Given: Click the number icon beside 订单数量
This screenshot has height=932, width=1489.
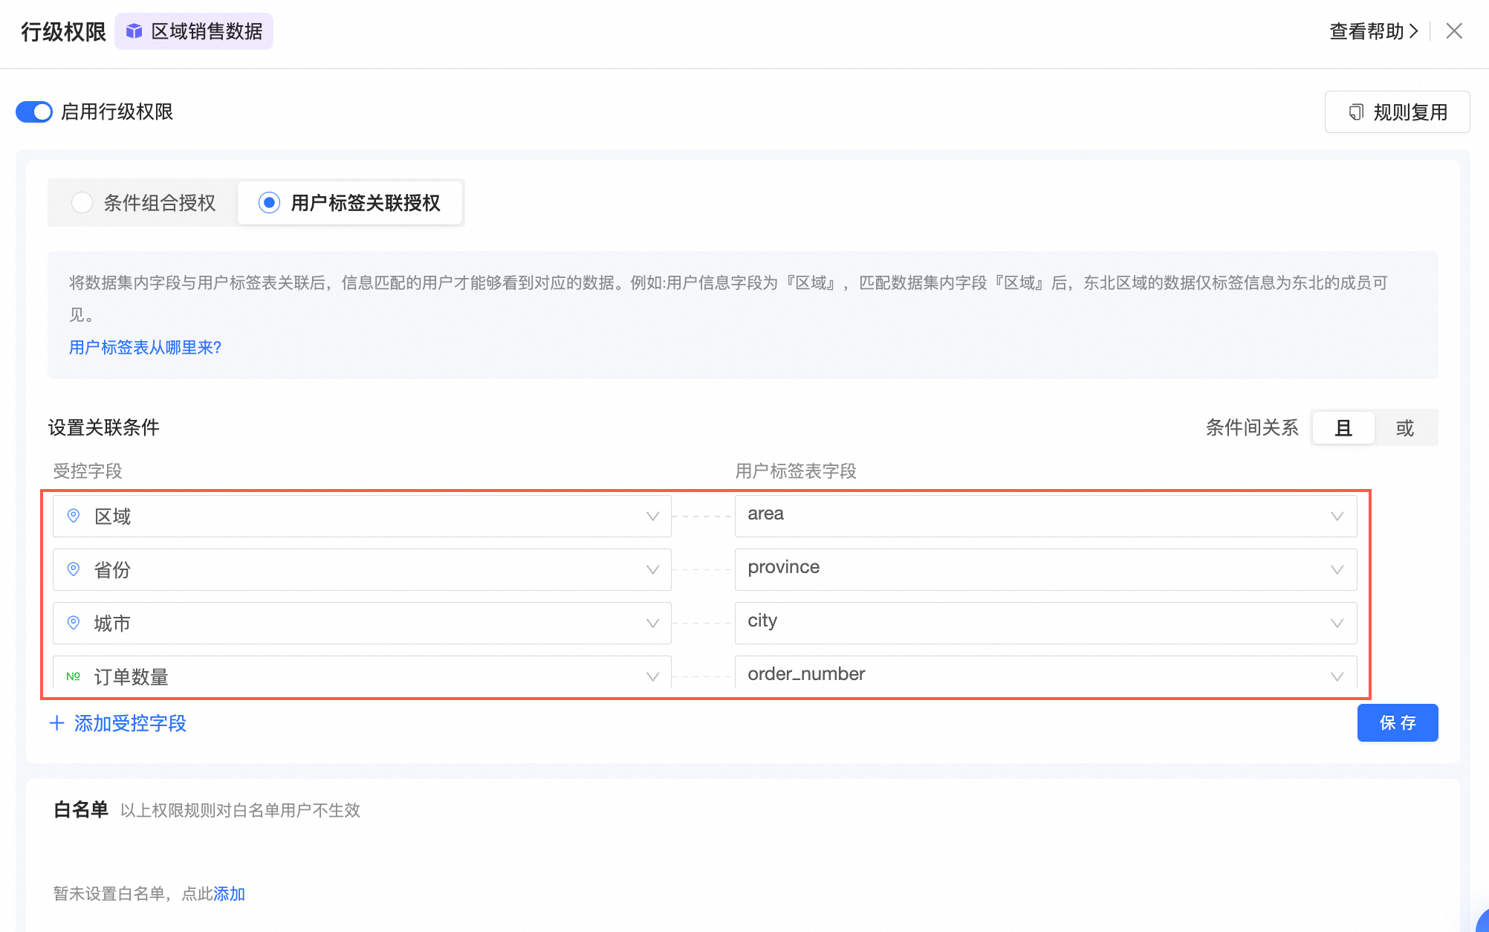Looking at the screenshot, I should click(x=74, y=676).
